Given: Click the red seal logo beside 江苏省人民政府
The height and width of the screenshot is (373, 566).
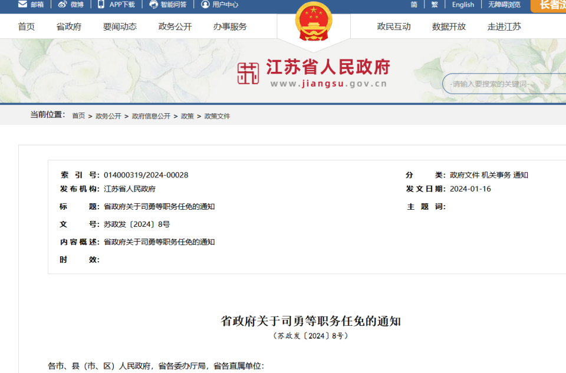Looking at the screenshot, I should pos(249,72).
